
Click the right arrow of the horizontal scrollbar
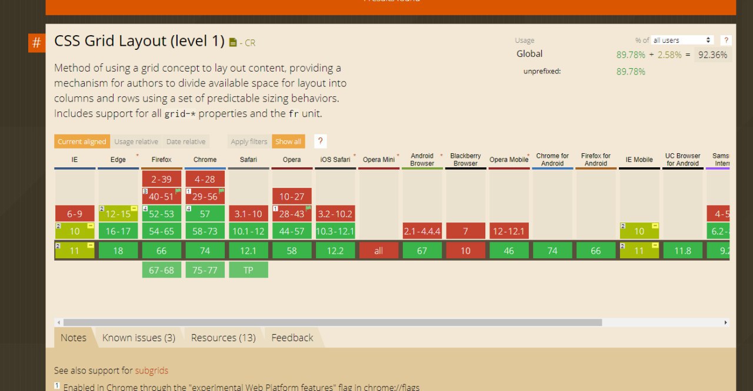[x=726, y=322]
